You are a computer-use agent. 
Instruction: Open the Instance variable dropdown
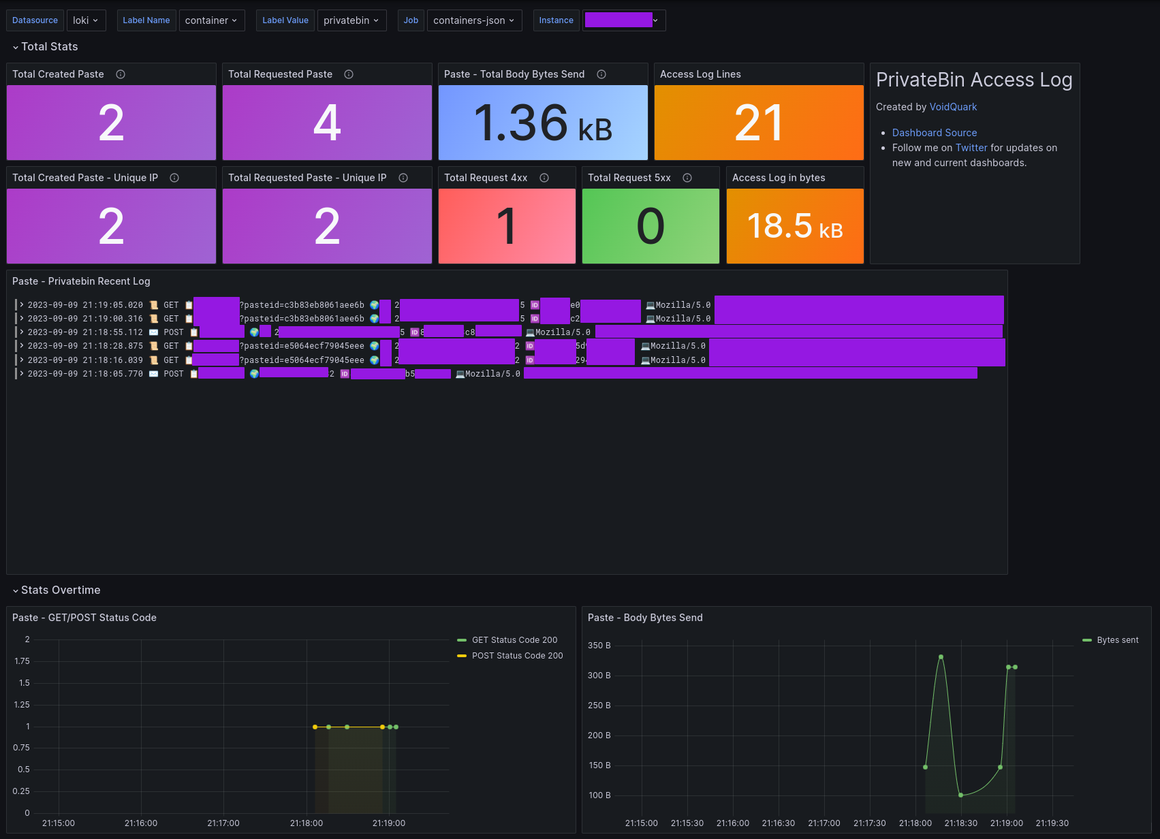624,20
